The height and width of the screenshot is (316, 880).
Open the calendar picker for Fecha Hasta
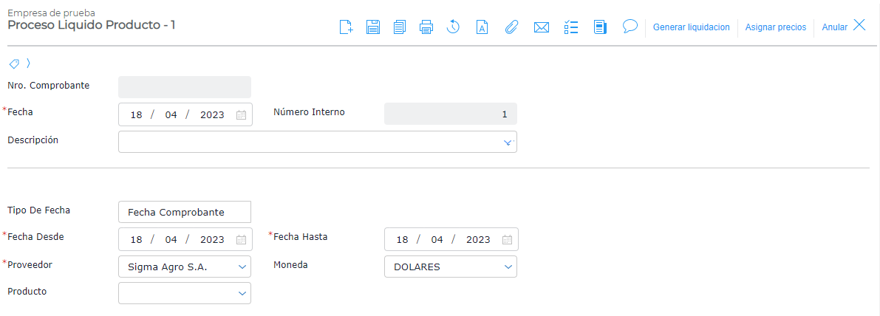pos(507,239)
